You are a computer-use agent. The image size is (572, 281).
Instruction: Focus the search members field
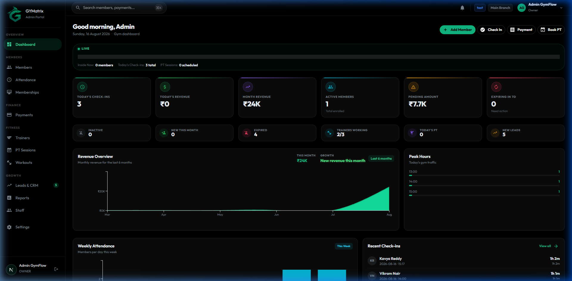(119, 8)
